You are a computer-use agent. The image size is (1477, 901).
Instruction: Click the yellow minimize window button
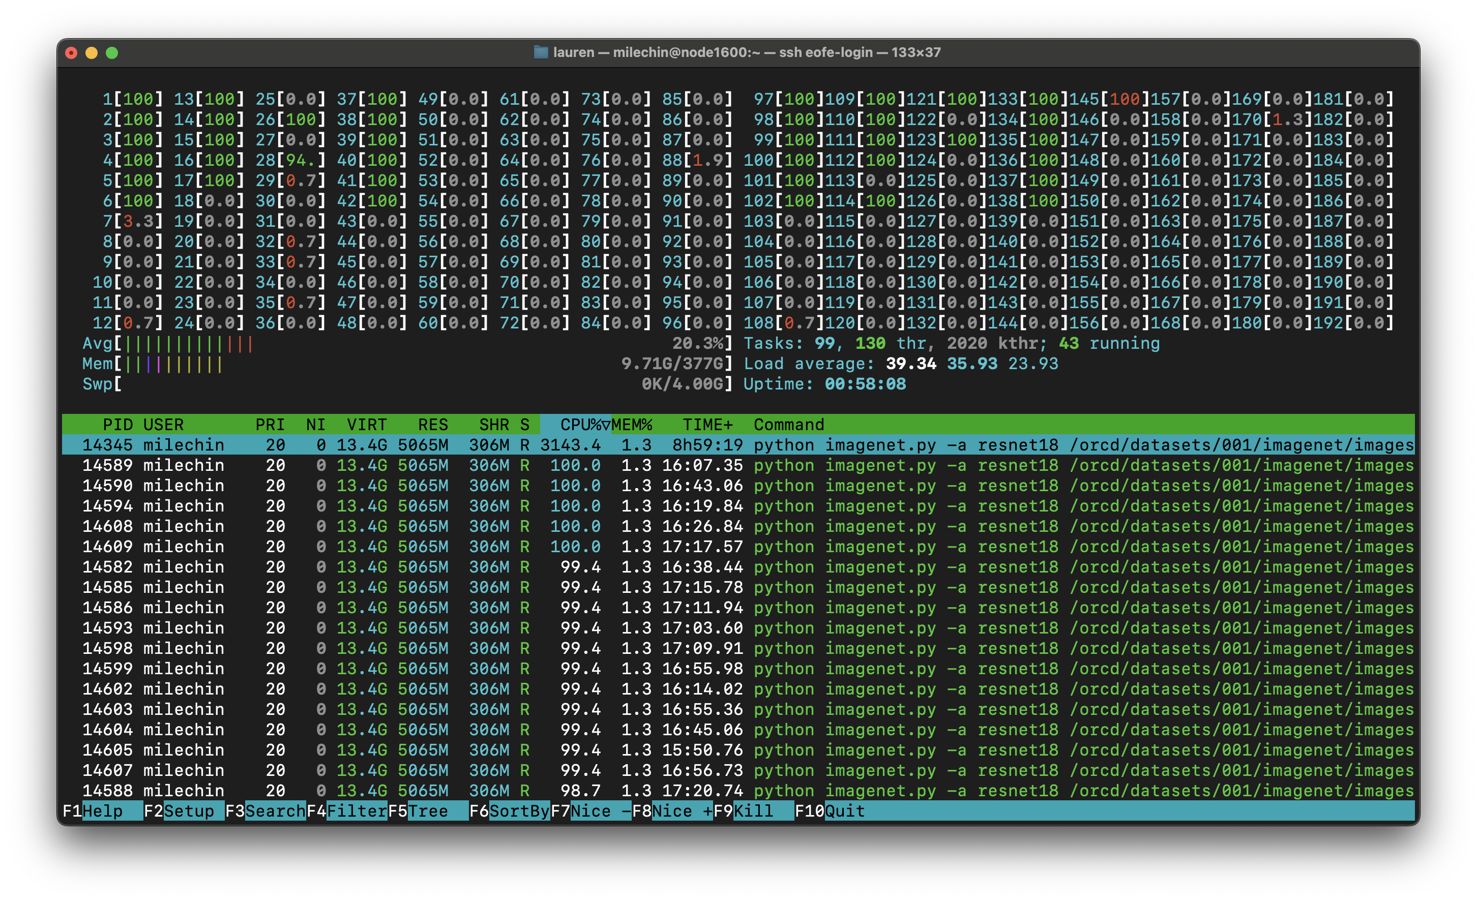coord(91,53)
